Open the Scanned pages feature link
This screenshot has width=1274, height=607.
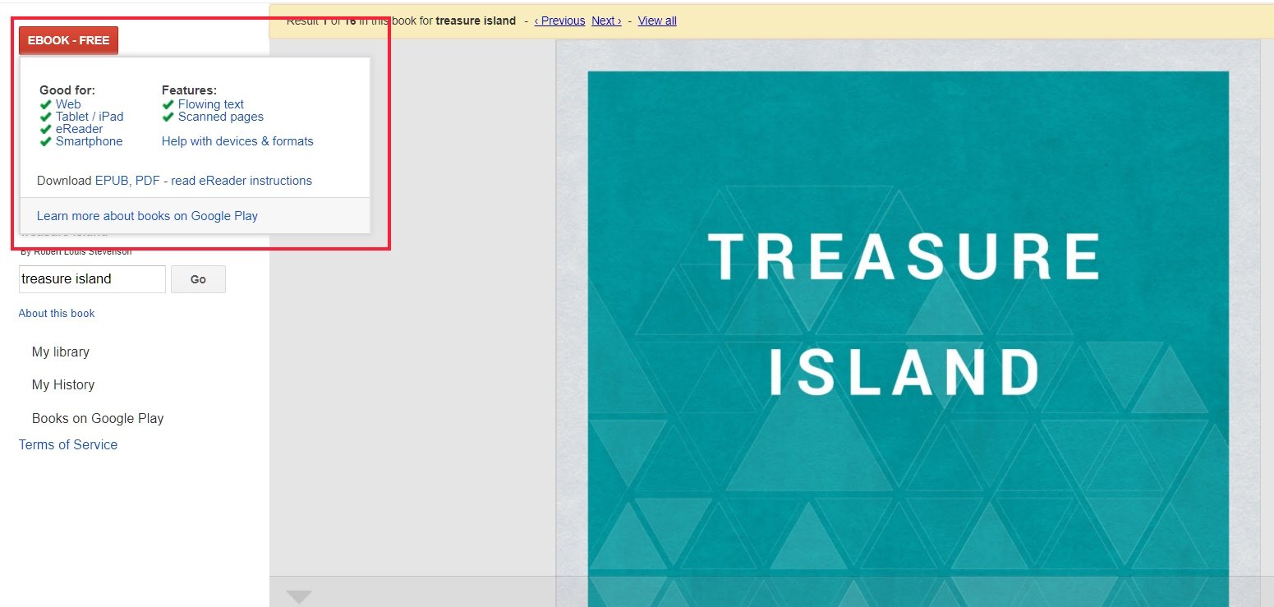(x=221, y=117)
